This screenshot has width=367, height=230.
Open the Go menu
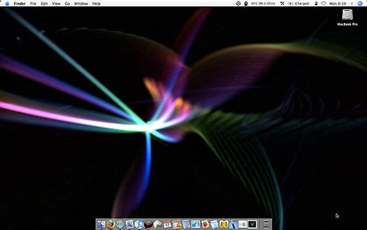click(x=67, y=4)
